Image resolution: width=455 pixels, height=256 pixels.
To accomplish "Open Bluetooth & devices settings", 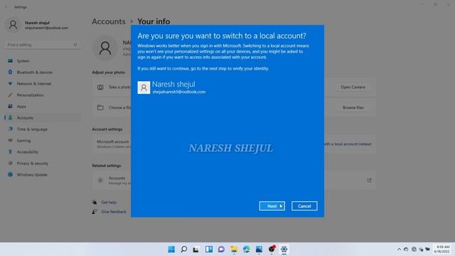I will [x=43, y=73].
